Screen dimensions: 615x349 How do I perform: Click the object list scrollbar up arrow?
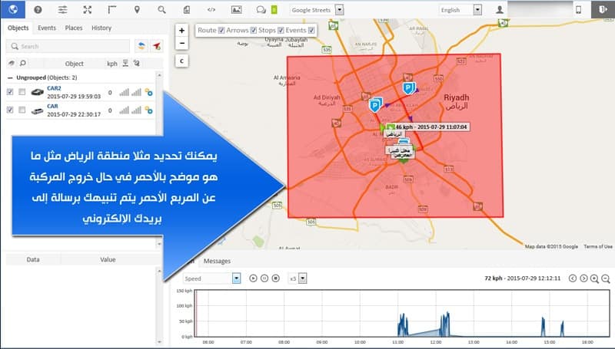pyautogui.click(x=159, y=74)
